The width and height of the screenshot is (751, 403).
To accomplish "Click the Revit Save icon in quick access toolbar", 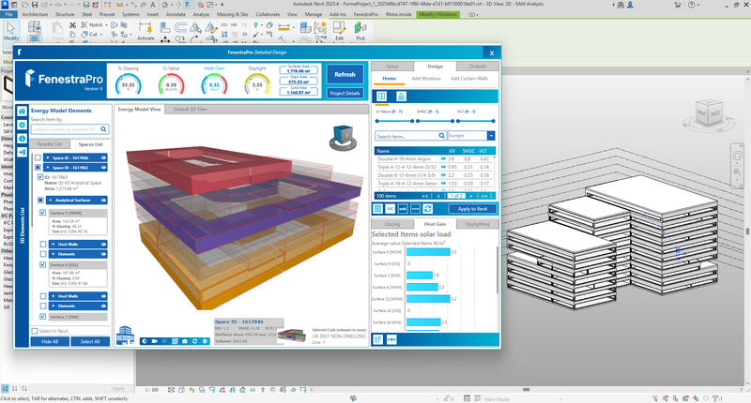I will click(35, 5).
